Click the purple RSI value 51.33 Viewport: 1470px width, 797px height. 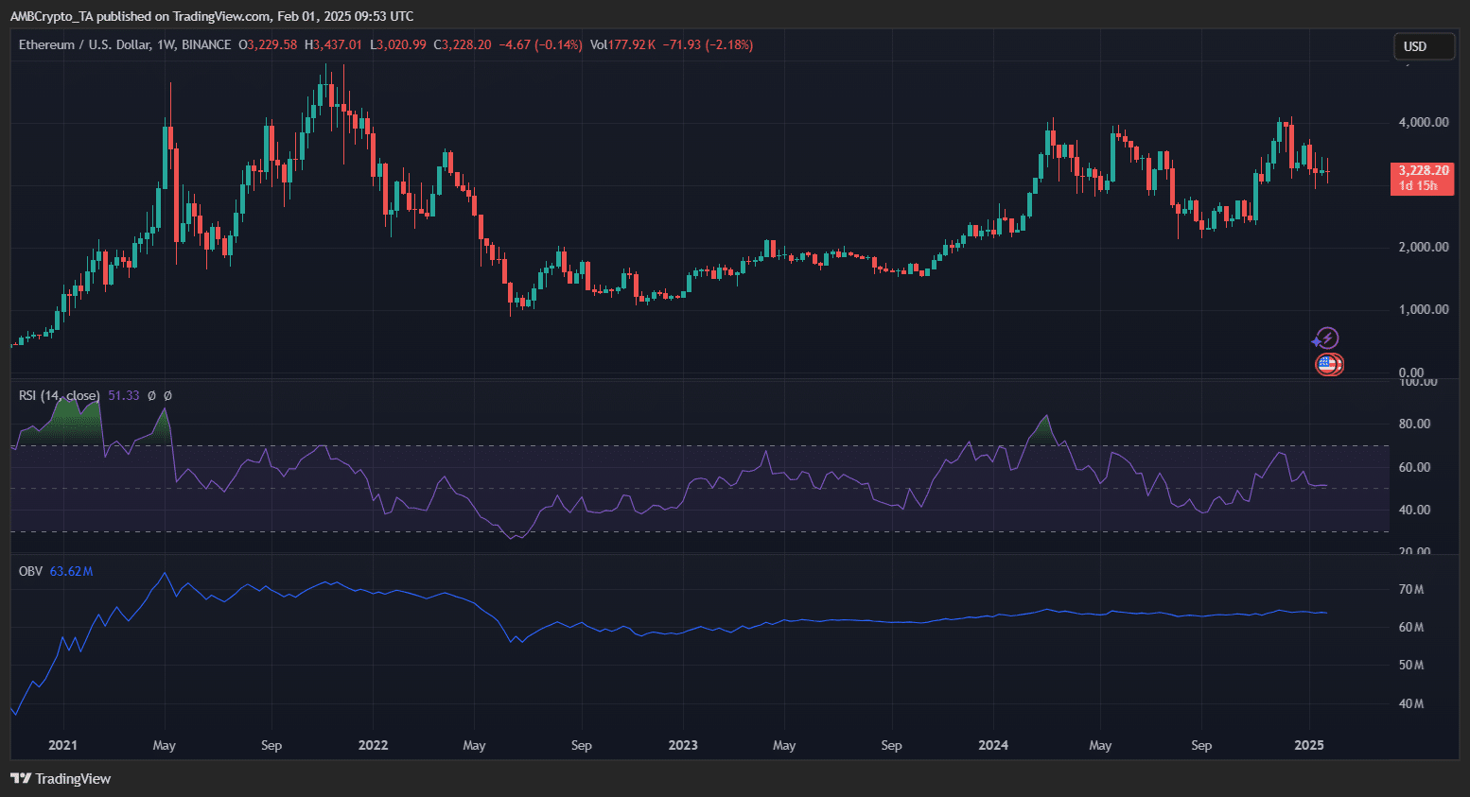pyautogui.click(x=124, y=396)
